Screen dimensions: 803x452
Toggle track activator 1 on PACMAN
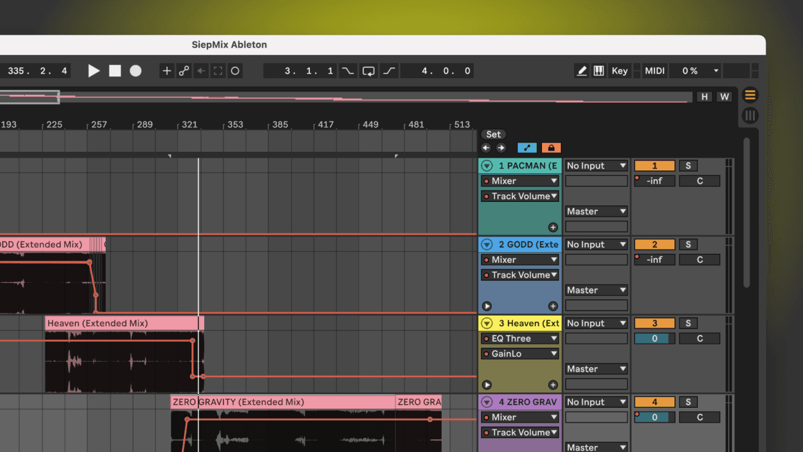pyautogui.click(x=654, y=166)
